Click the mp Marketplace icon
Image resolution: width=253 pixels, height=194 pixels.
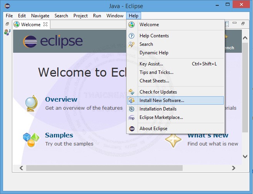click(x=131, y=118)
